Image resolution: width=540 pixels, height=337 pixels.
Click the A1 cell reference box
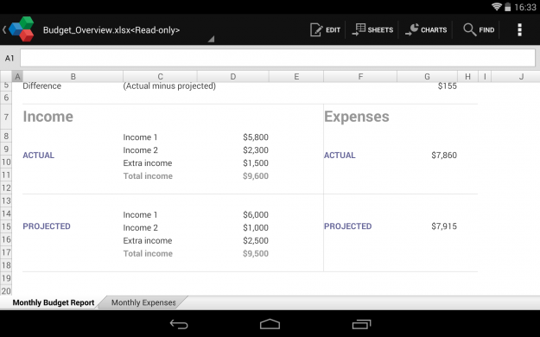(10, 58)
